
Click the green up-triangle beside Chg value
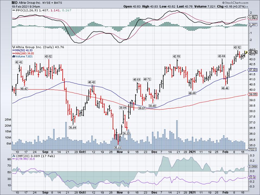(x=247, y=7)
